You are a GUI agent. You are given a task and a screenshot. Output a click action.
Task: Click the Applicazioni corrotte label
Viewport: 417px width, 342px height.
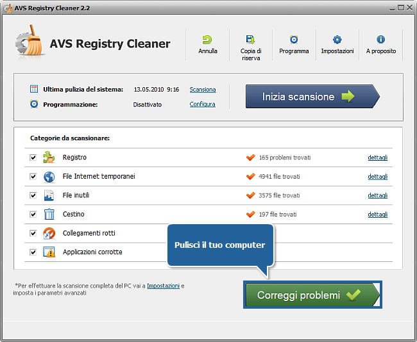(92, 252)
